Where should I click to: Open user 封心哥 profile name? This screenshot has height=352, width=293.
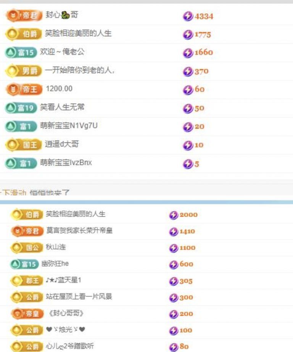point(62,15)
